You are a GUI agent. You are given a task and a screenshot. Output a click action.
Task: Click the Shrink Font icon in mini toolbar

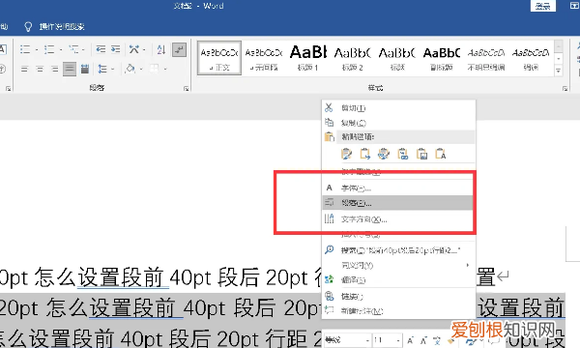point(423,340)
